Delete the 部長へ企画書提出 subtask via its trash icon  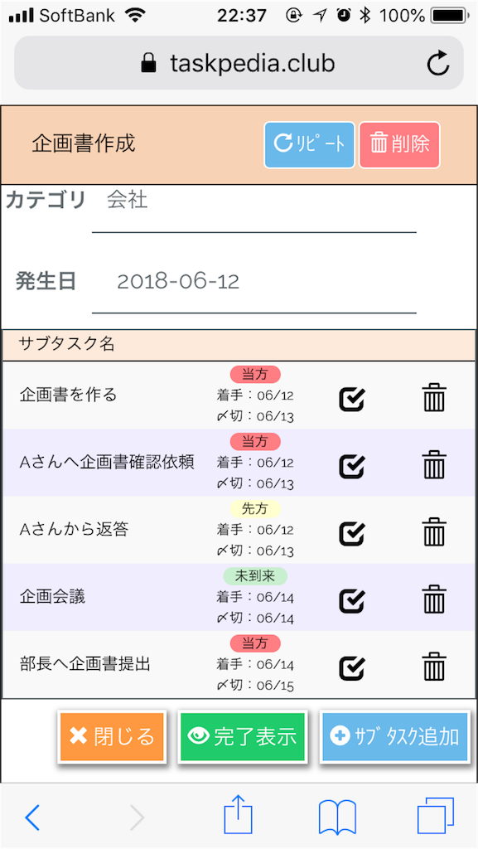click(434, 666)
